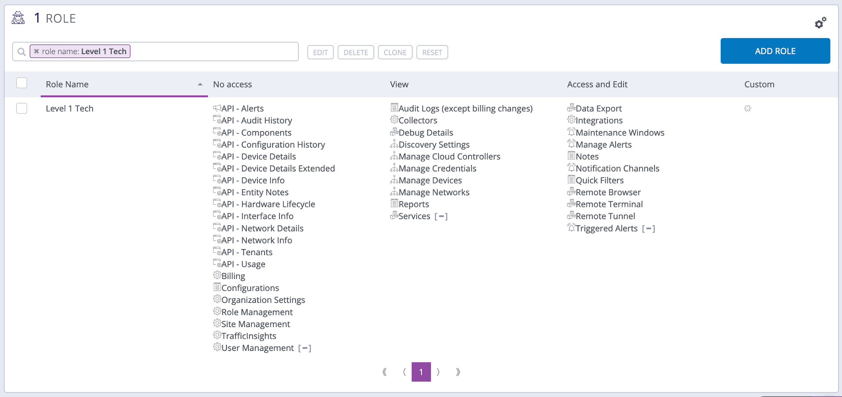Image resolution: width=842 pixels, height=397 pixels.
Task: Click the Custom gear icon for Level 1 Tech
Action: coord(748,108)
